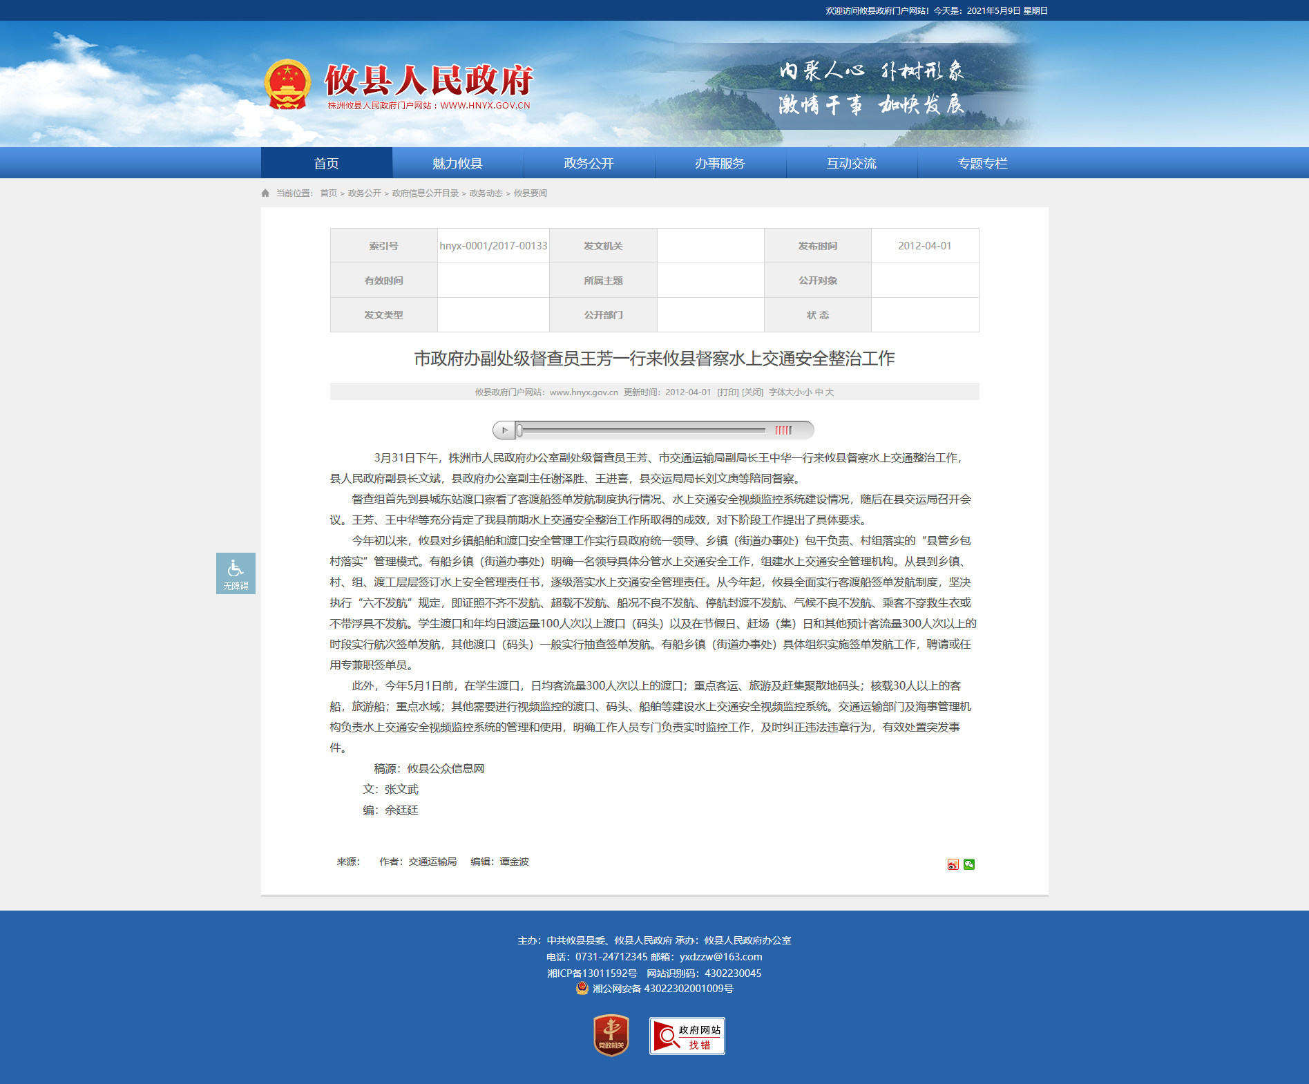
Task: Share article via Weibo icon
Action: click(953, 864)
